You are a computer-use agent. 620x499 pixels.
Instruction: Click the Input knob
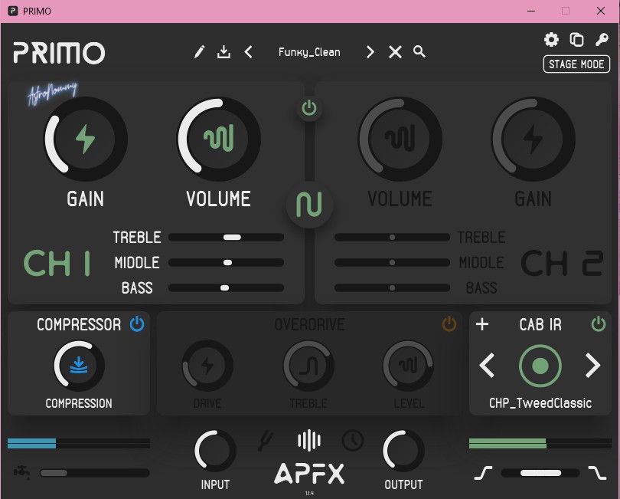215,451
